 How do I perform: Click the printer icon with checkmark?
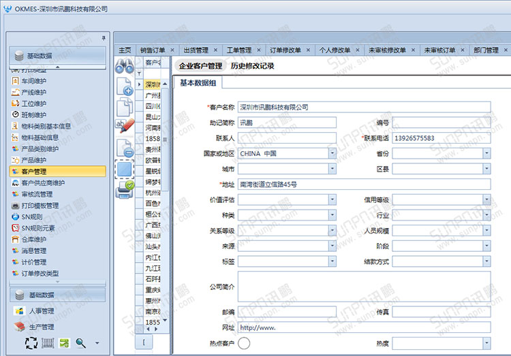[124, 189]
